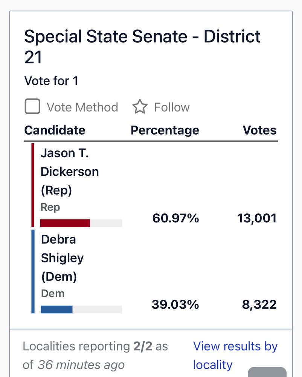Click the Votes column header
Viewport: 302px width, 377px height.
coord(259,130)
